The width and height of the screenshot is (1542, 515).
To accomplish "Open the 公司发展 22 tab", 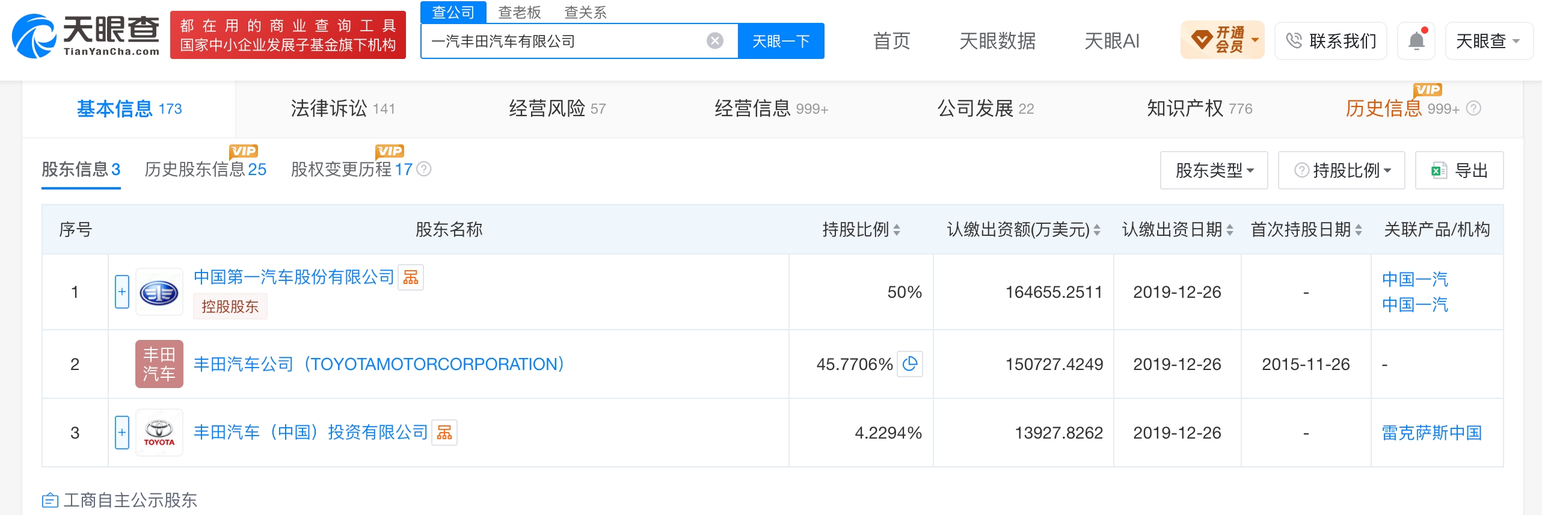I will pos(986,109).
